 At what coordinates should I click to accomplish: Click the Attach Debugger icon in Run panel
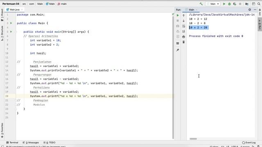pos(178,31)
